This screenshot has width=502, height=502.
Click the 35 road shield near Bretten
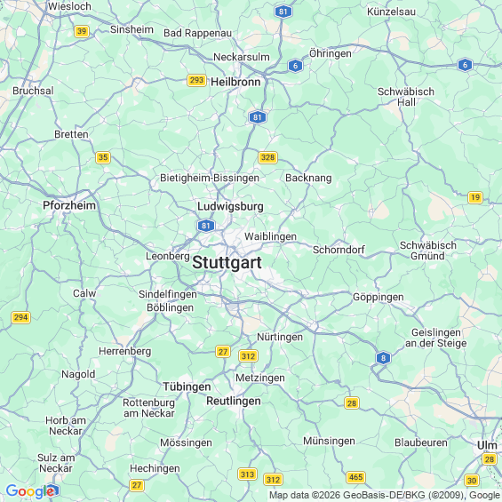click(103, 157)
